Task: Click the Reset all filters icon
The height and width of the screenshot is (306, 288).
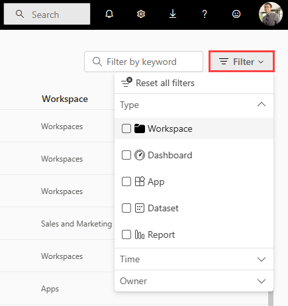Action: click(x=126, y=82)
